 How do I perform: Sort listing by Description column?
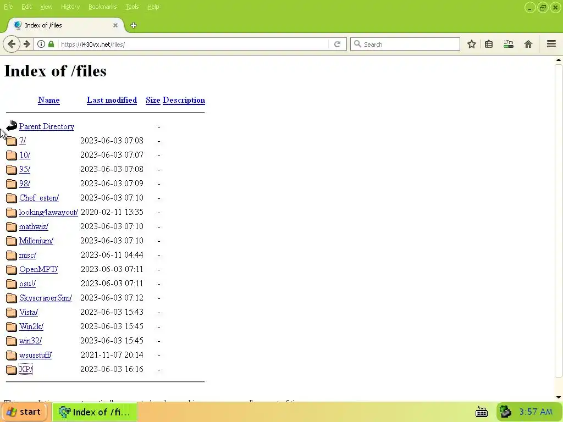184,100
